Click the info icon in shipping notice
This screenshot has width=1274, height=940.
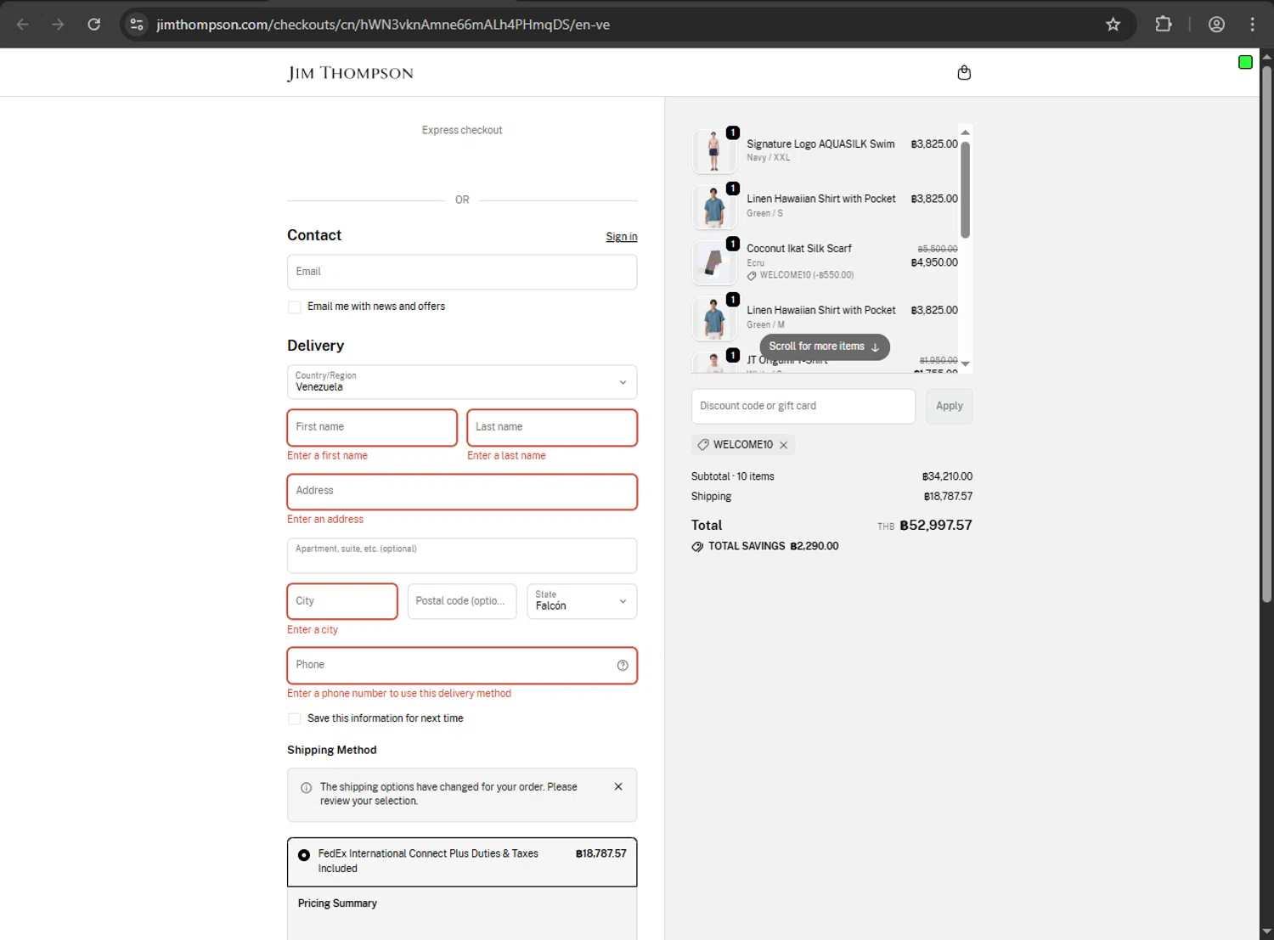tap(306, 788)
